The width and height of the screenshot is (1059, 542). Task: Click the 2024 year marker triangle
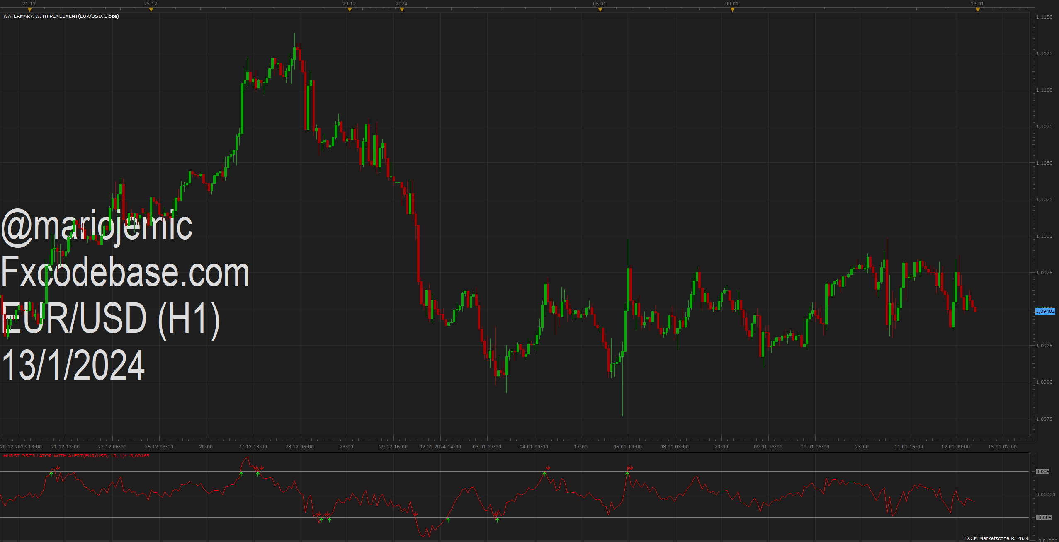click(402, 10)
